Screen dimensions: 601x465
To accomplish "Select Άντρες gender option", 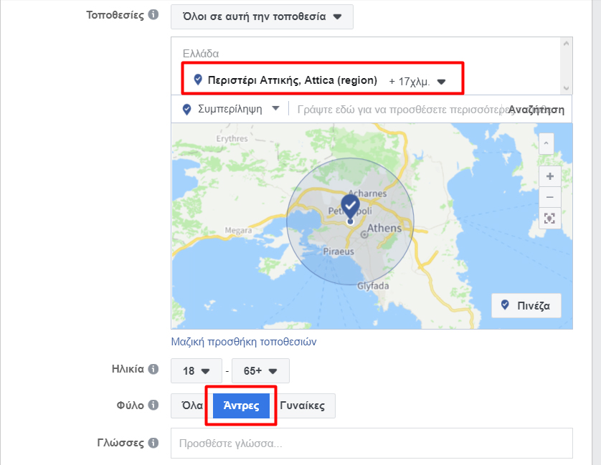I will pos(241,406).
